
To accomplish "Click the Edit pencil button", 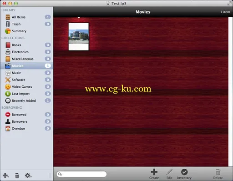I will coord(169,174).
